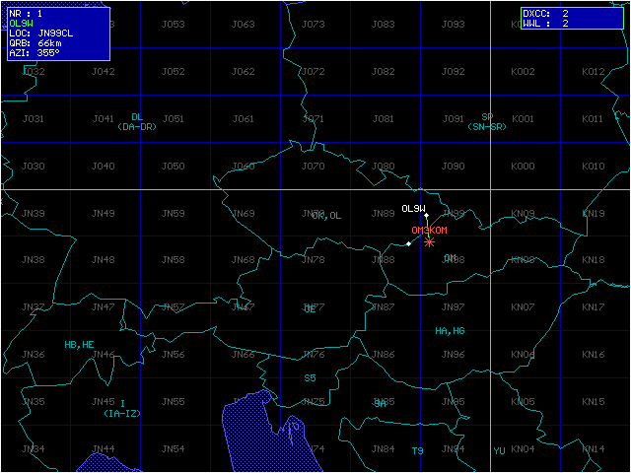The image size is (631, 473).
Task: Click the HA,HG Hungary prefix label
Action: [450, 331]
